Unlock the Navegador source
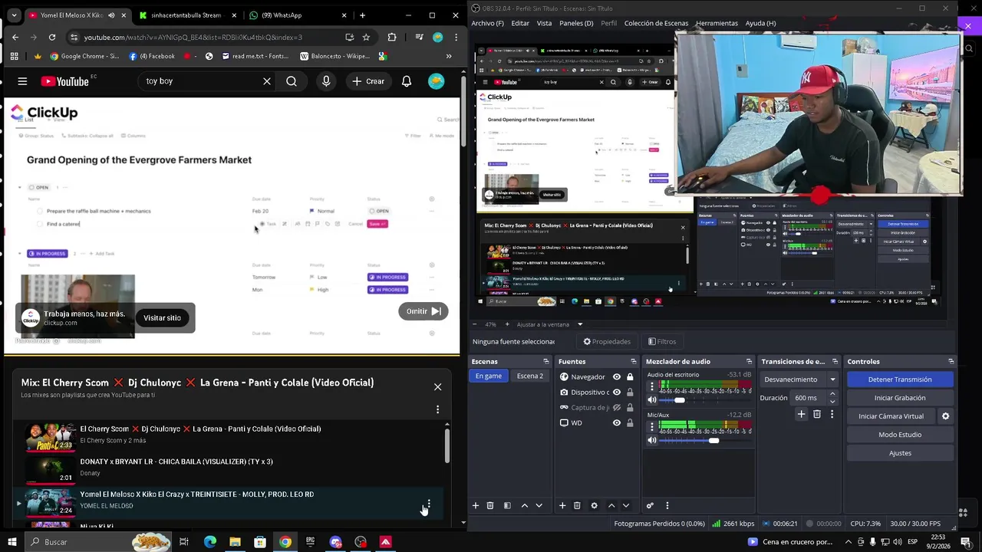Image resolution: width=982 pixels, height=552 pixels. coord(630,377)
